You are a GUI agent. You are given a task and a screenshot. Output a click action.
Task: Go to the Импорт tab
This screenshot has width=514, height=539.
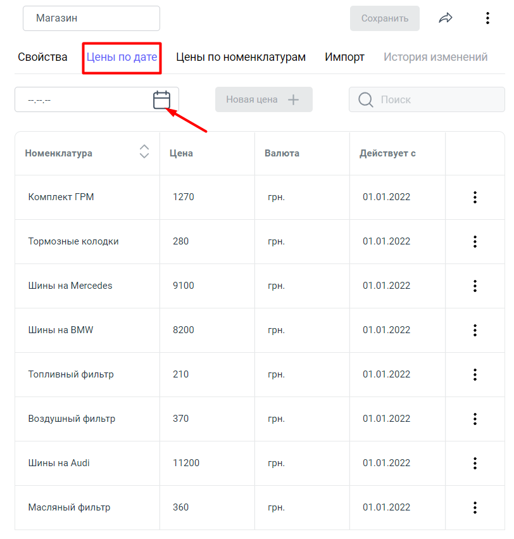click(344, 57)
